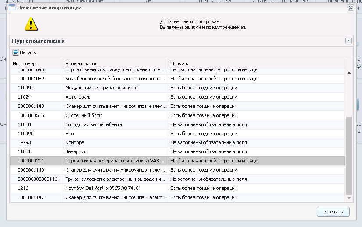Select inventory number 110491
The height and width of the screenshot is (227, 362).
[x=25, y=88]
